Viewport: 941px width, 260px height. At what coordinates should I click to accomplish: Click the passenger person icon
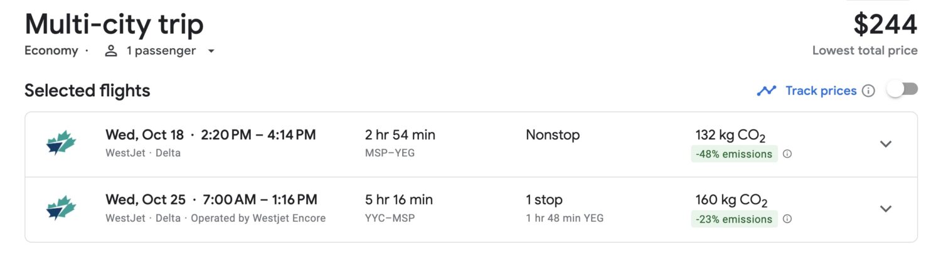(x=111, y=51)
